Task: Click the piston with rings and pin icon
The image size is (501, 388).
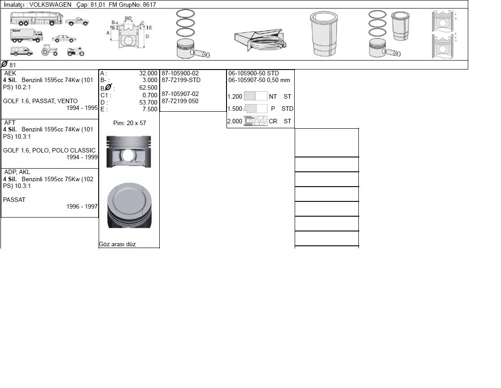Action: tap(193, 34)
